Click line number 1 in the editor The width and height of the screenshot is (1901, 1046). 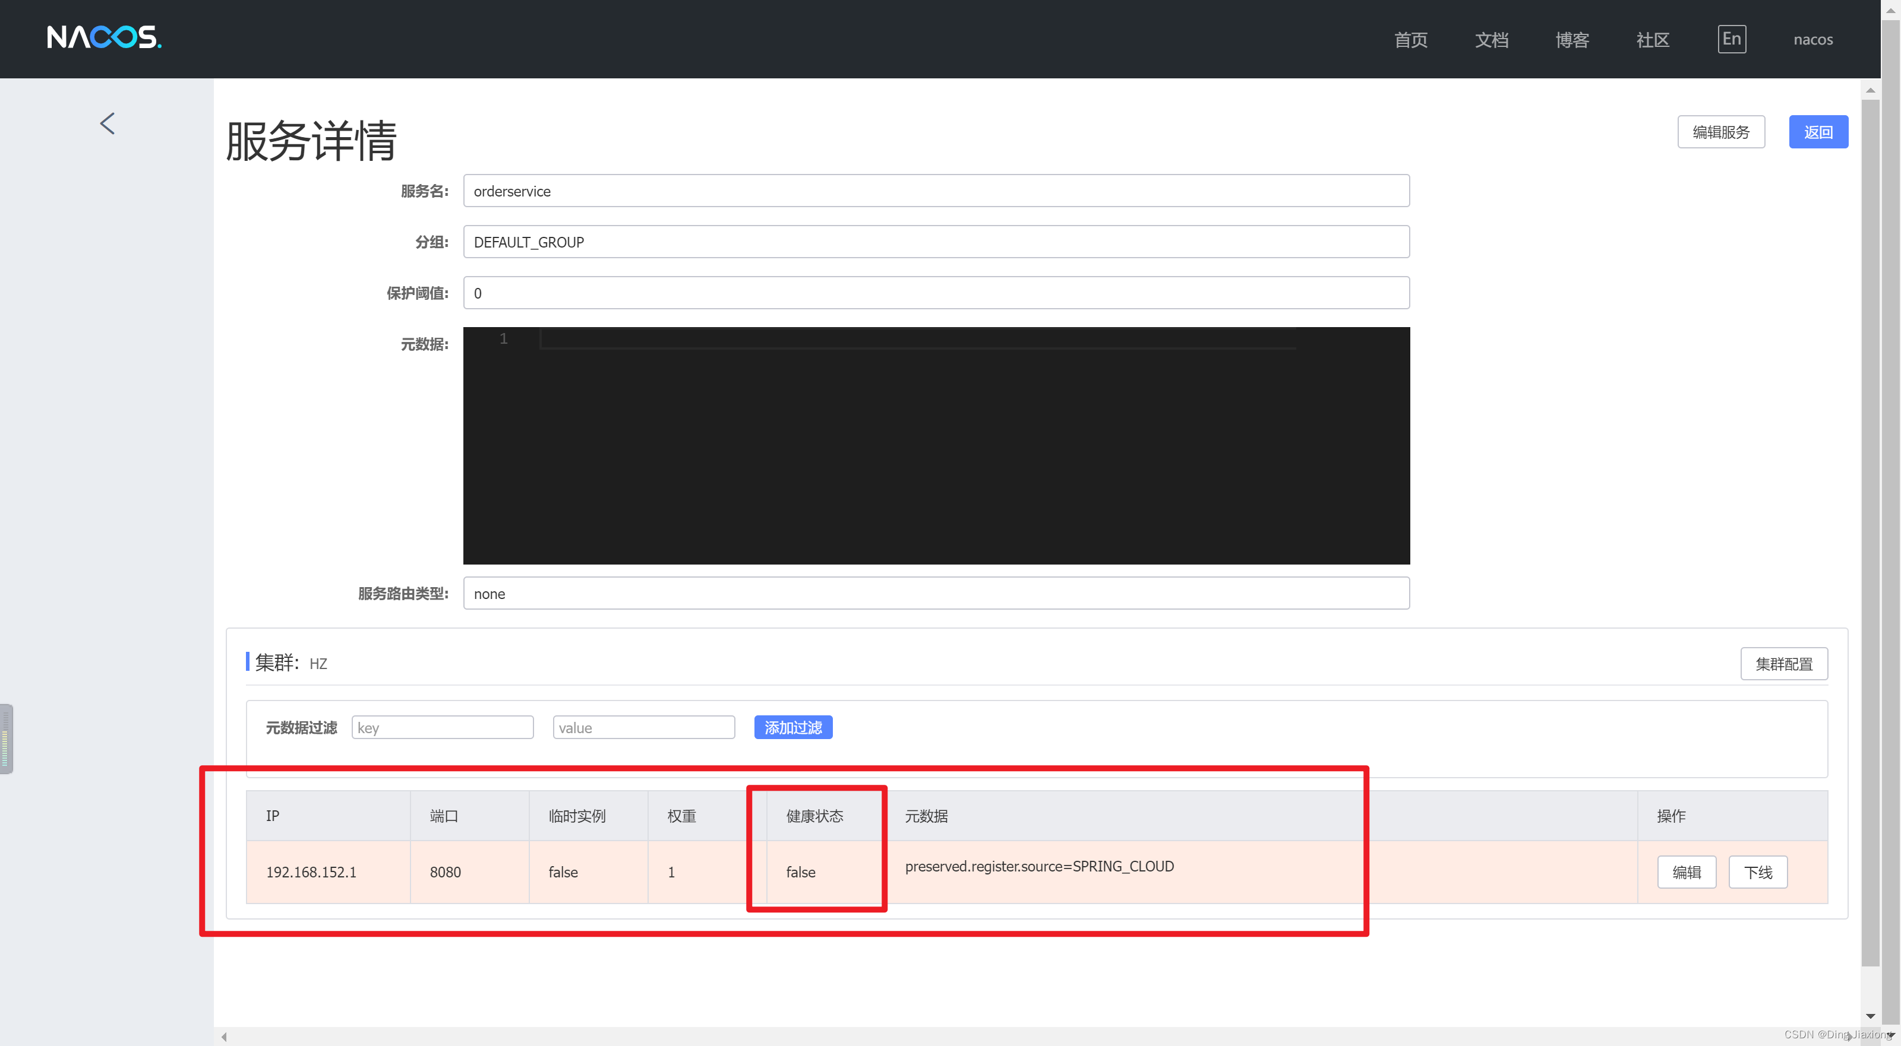pos(503,338)
